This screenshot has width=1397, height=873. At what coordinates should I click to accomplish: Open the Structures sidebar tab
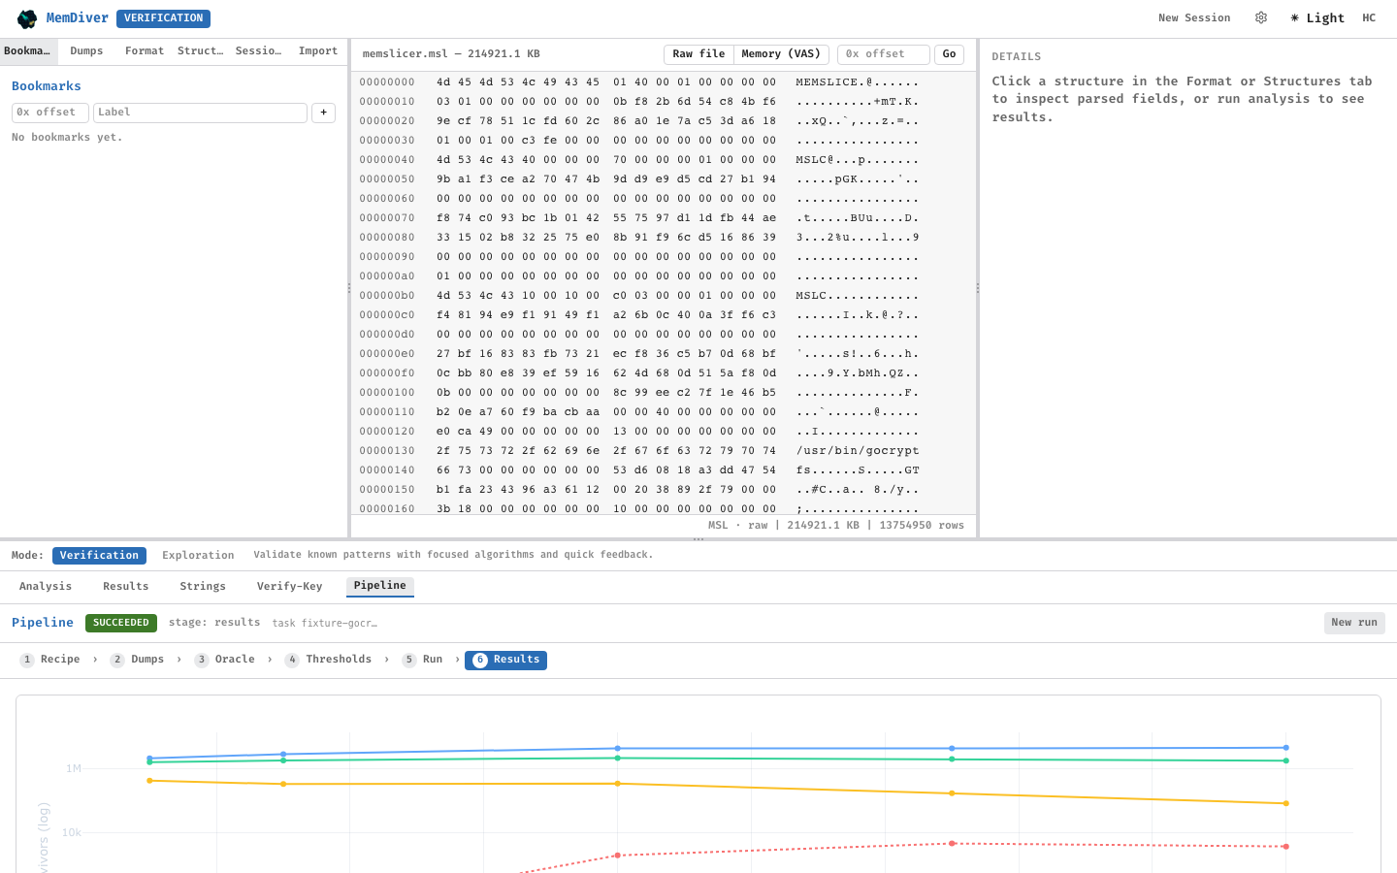pos(201,51)
